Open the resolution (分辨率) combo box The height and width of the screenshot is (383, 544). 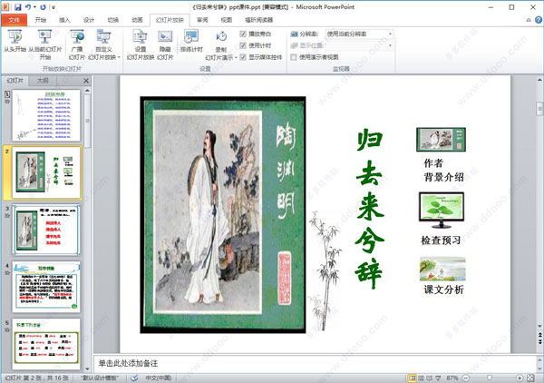pos(359,34)
